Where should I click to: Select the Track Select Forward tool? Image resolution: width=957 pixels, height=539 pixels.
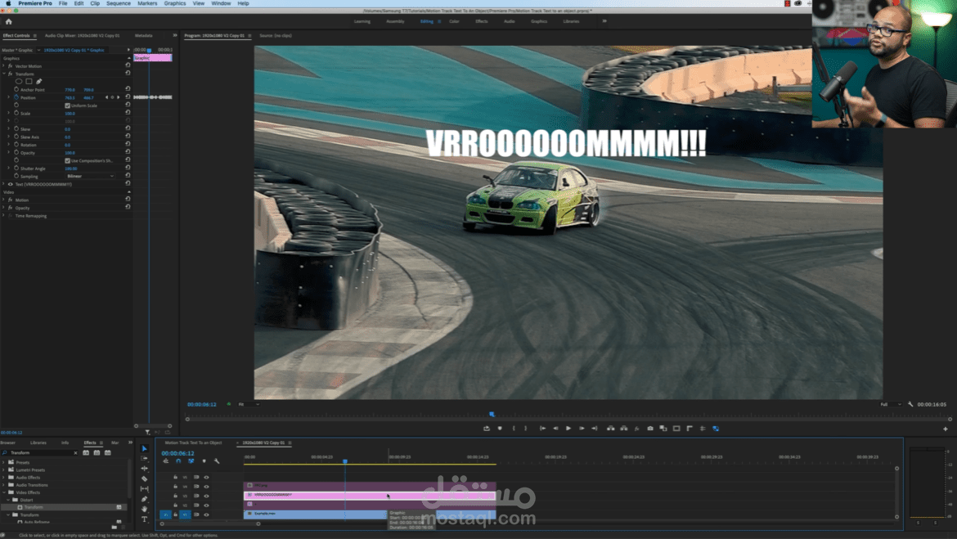pyautogui.click(x=145, y=458)
